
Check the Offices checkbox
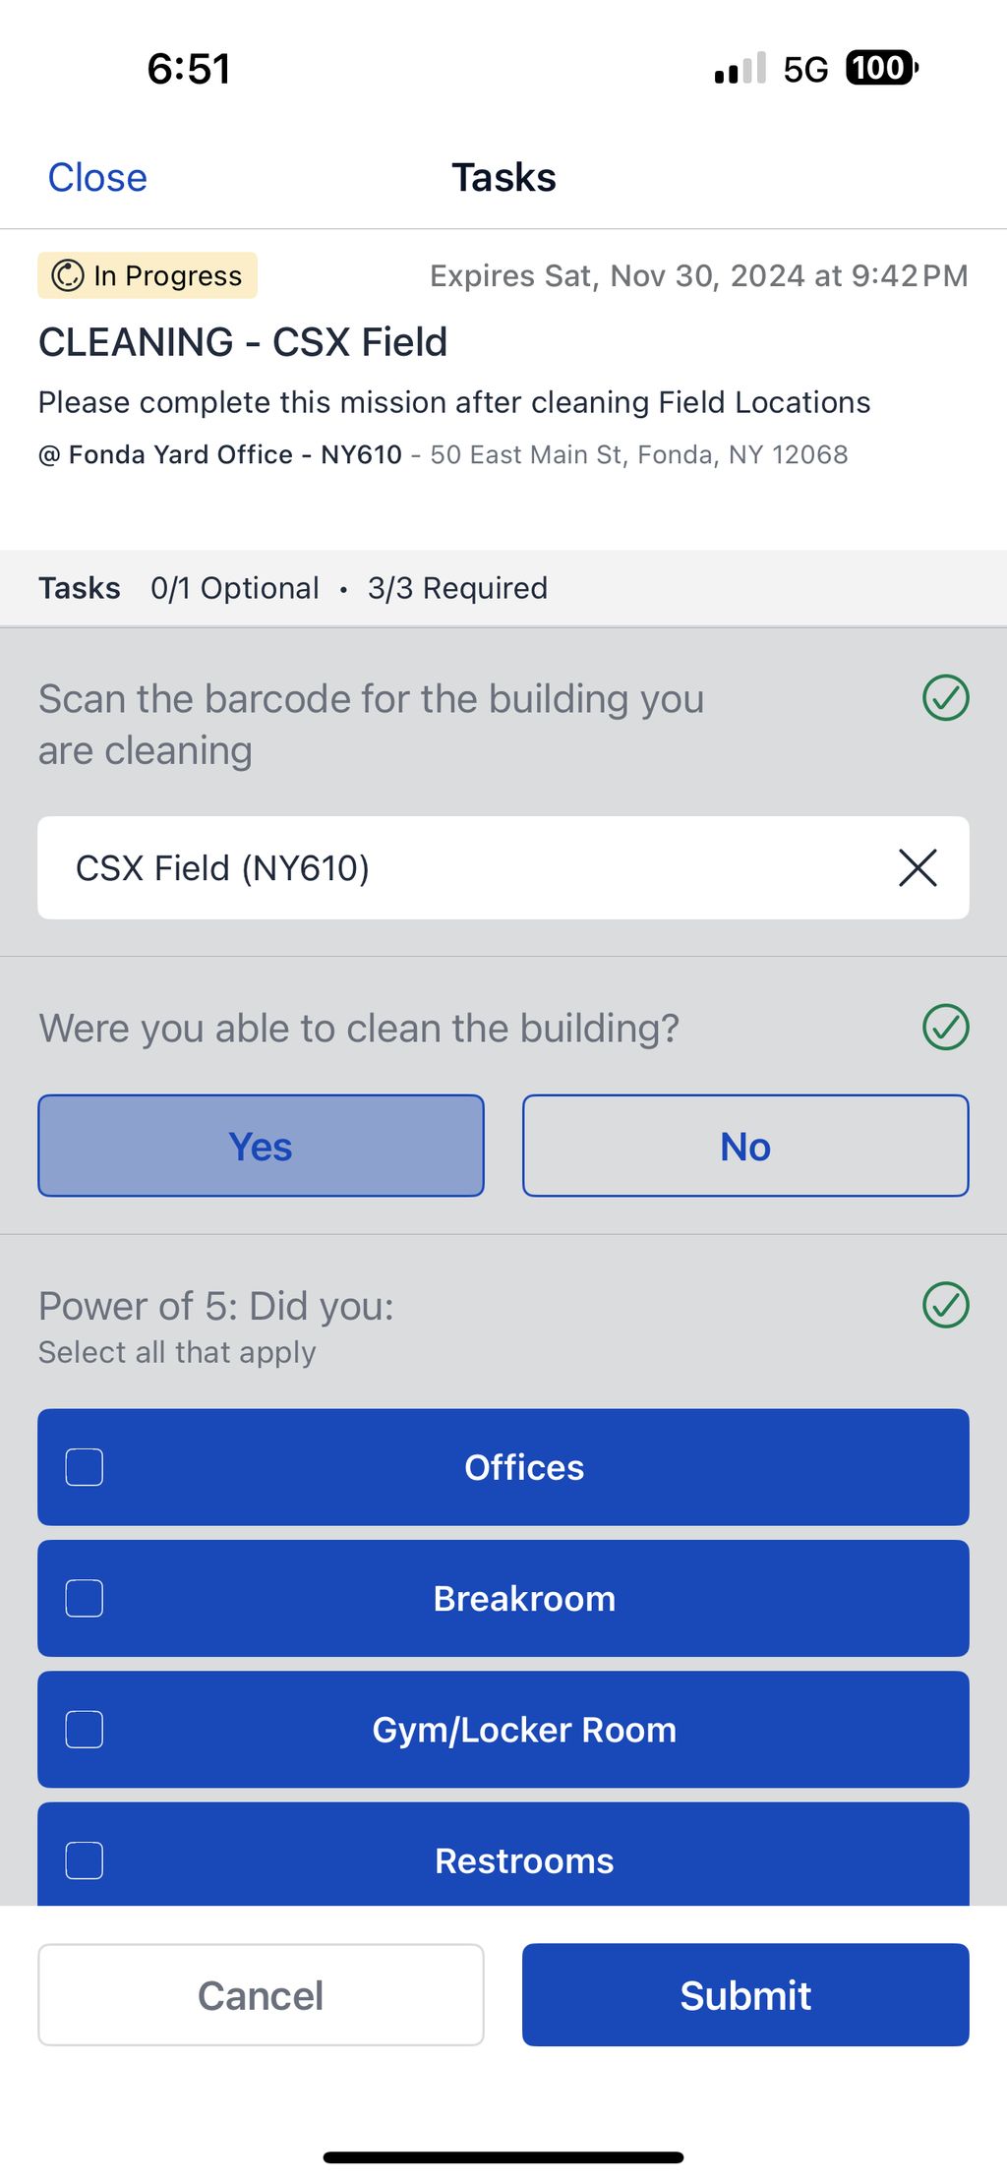[85, 1467]
